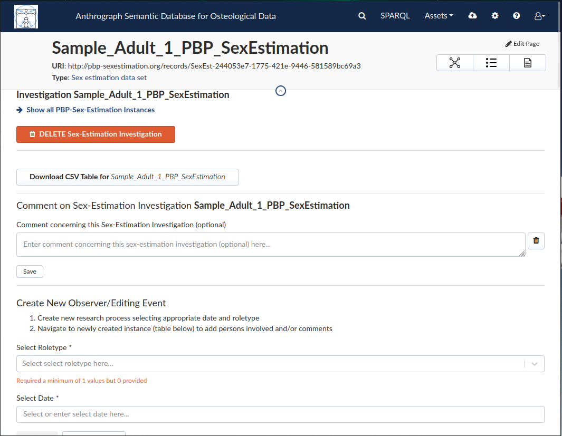562x436 pixels.
Task: Open the help question mark icon
Action: click(516, 16)
